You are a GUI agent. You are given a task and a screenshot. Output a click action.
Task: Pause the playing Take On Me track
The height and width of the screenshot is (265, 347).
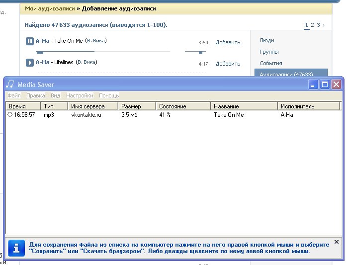(x=29, y=41)
